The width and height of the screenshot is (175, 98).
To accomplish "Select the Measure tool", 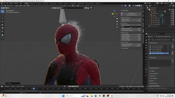I will (x=2, y=35).
